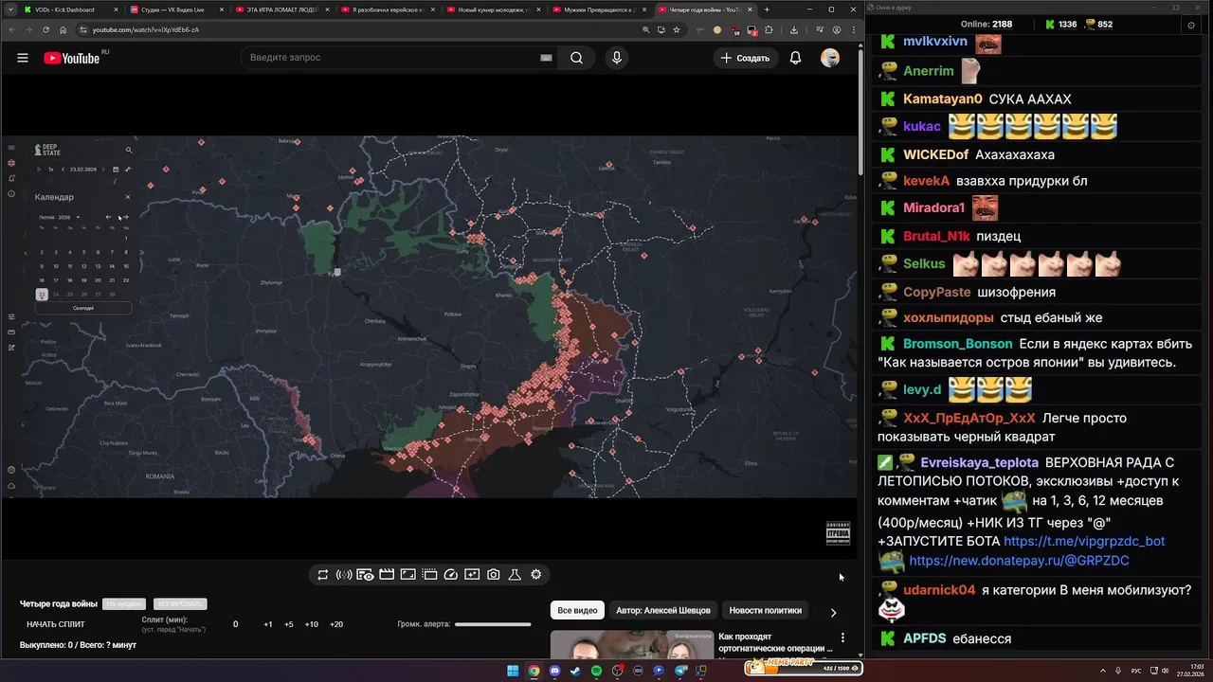The height and width of the screenshot is (682, 1213).
Task: Select the Автор: Алексей Шевцов chip
Action: click(663, 611)
